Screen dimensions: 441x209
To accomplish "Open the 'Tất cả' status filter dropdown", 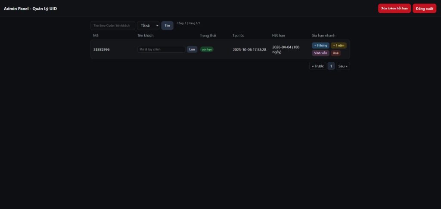I will click(x=148, y=26).
